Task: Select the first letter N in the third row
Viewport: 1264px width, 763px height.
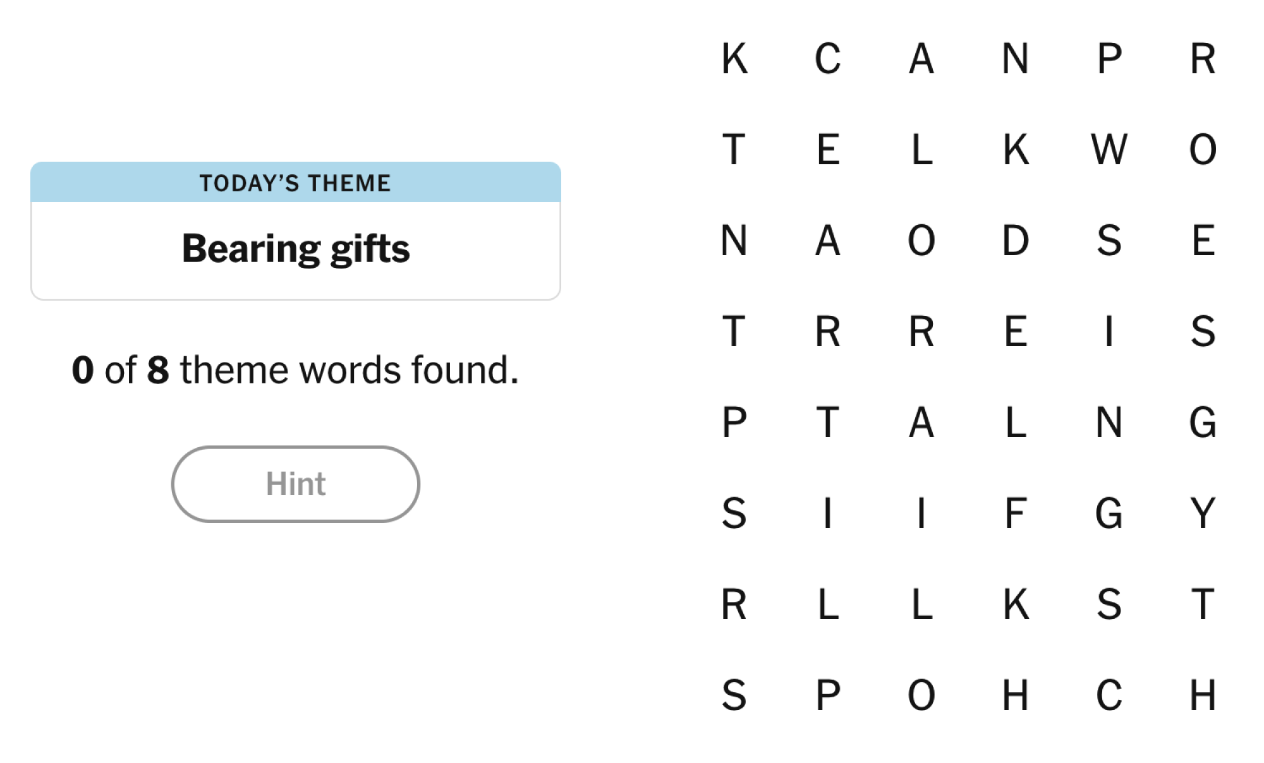Action: click(x=735, y=243)
